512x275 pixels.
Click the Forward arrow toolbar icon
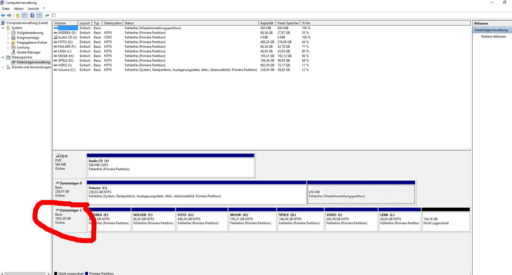tap(9, 15)
